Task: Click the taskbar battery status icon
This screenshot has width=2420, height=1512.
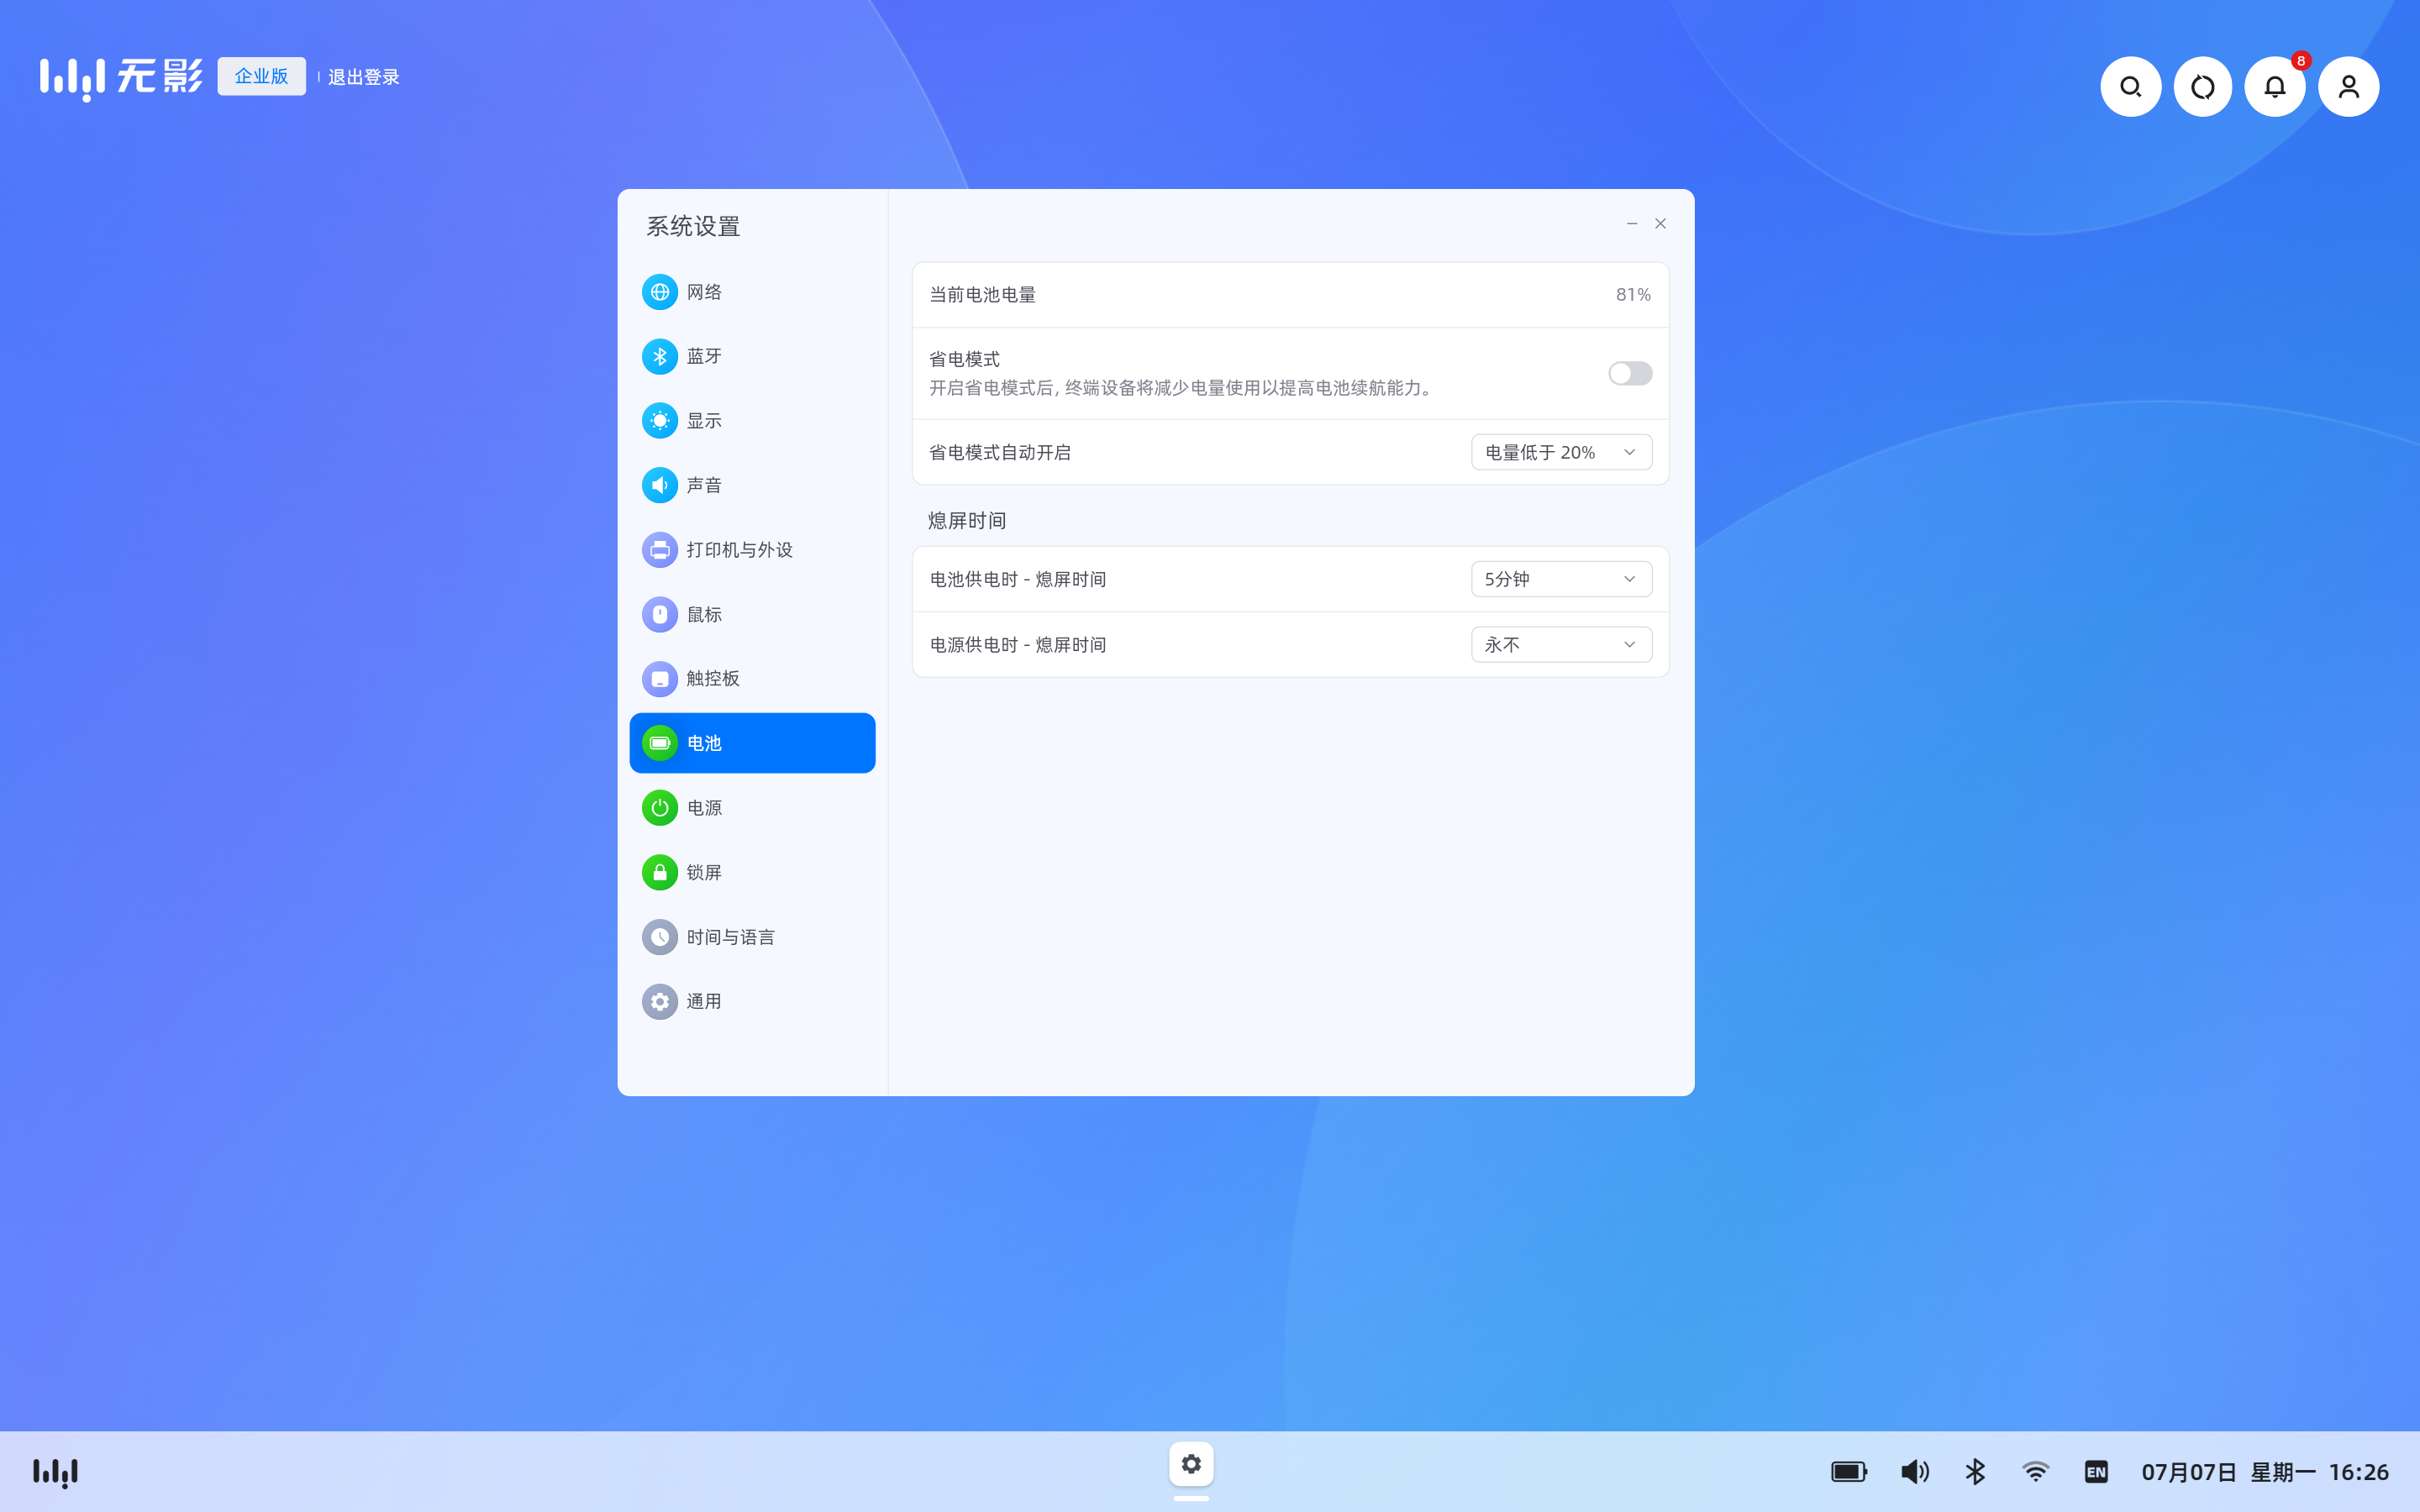Action: [x=1849, y=1471]
